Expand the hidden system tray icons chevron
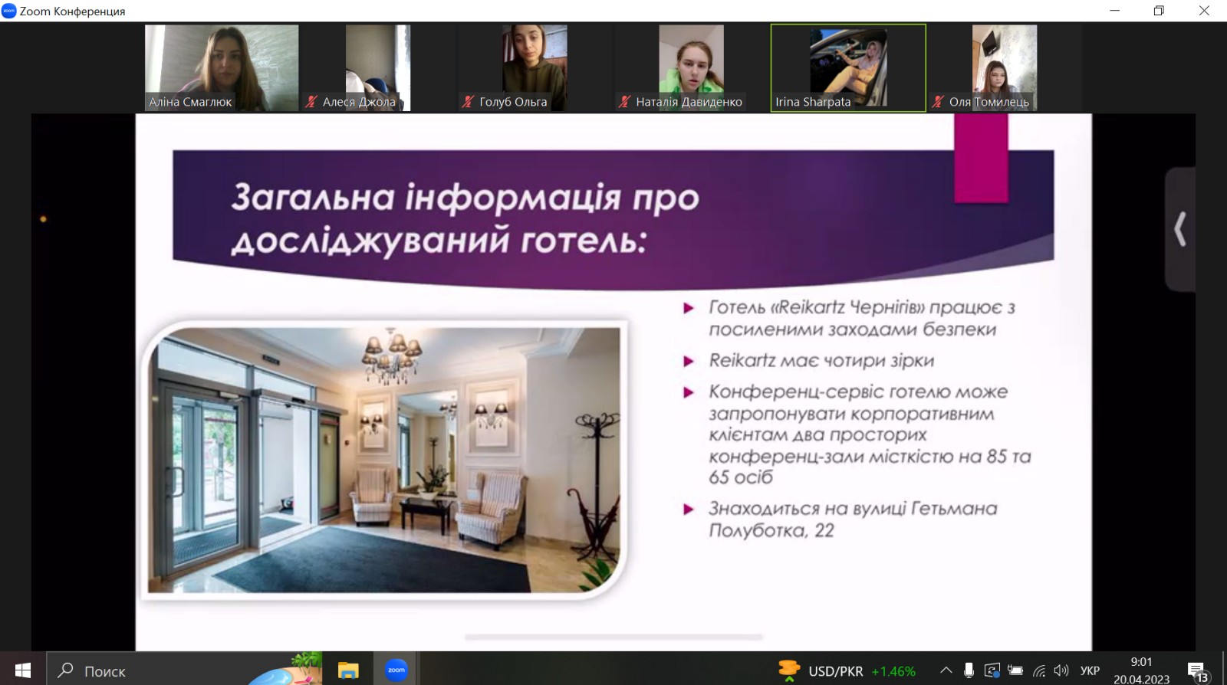 [946, 670]
